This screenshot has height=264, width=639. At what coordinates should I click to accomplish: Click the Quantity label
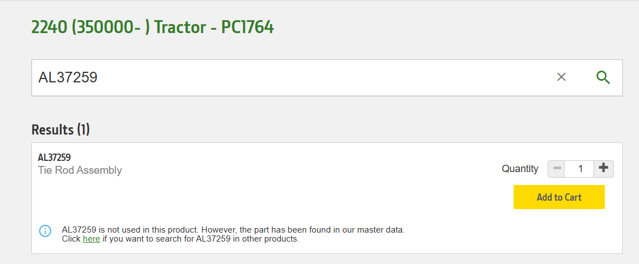(x=520, y=169)
